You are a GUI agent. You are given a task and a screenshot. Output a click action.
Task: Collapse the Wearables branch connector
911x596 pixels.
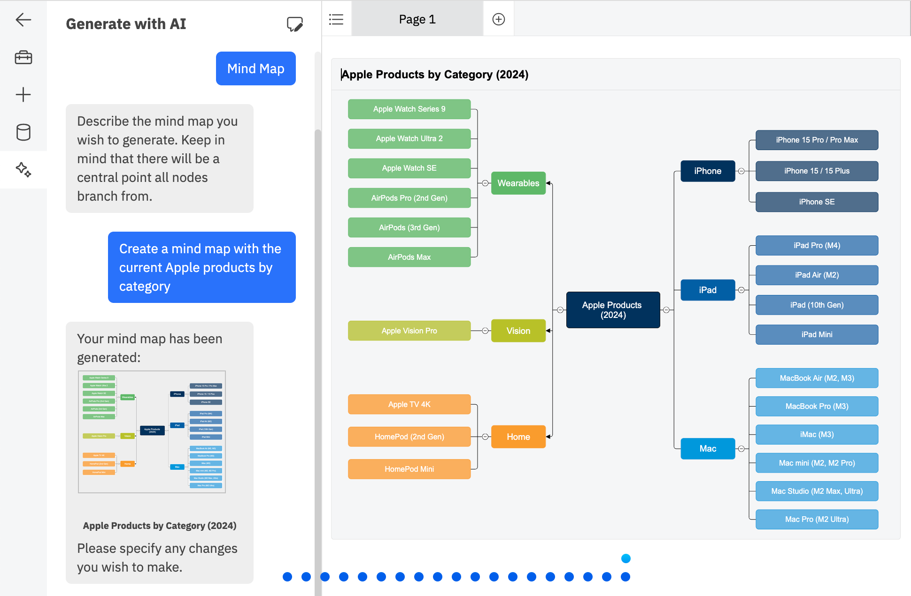pos(484,183)
